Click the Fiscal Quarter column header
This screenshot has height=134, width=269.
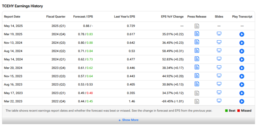tap(56, 17)
